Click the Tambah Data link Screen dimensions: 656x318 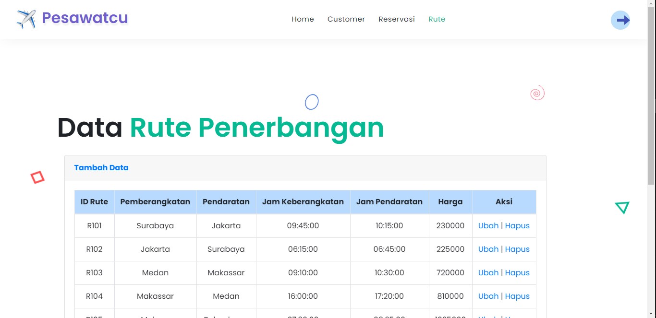(x=101, y=168)
